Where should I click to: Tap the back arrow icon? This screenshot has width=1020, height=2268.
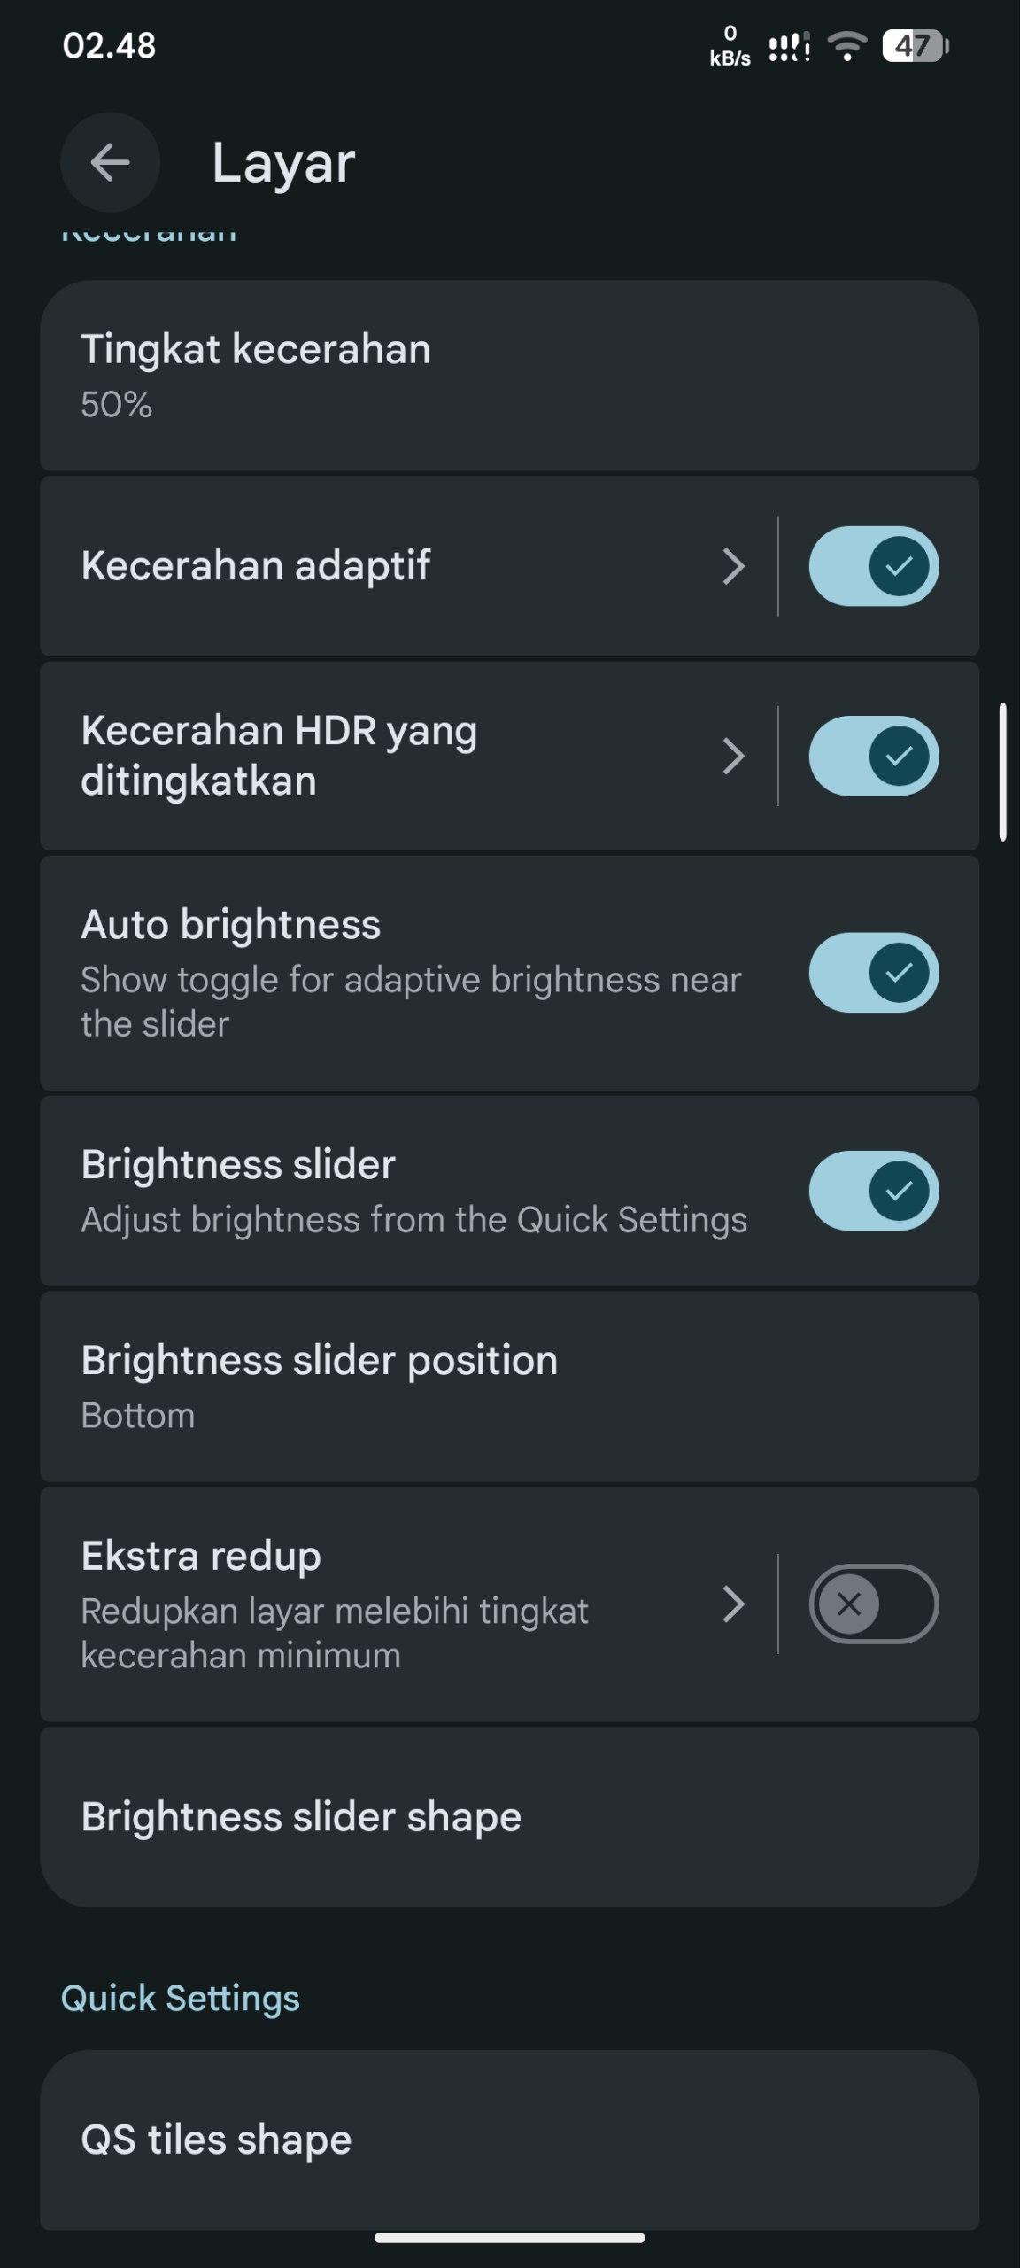point(110,162)
